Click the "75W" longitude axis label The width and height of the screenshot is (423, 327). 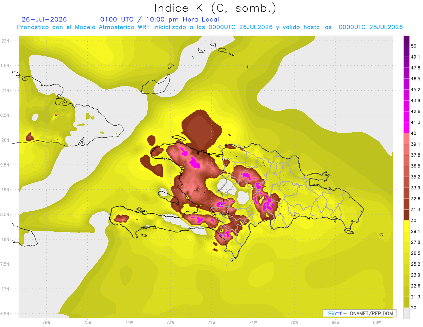coord(87,322)
